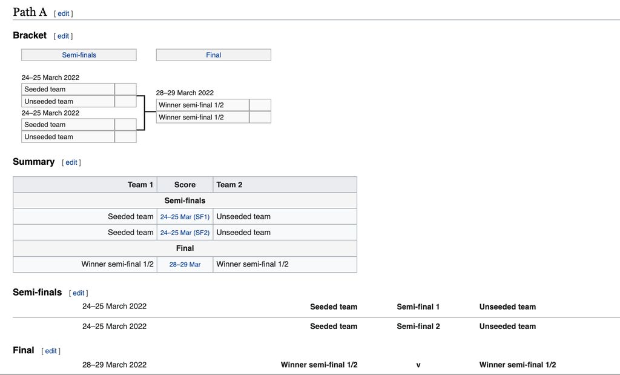The image size is (620, 375).
Task: Click the Team 1 column header
Action: tap(85, 185)
